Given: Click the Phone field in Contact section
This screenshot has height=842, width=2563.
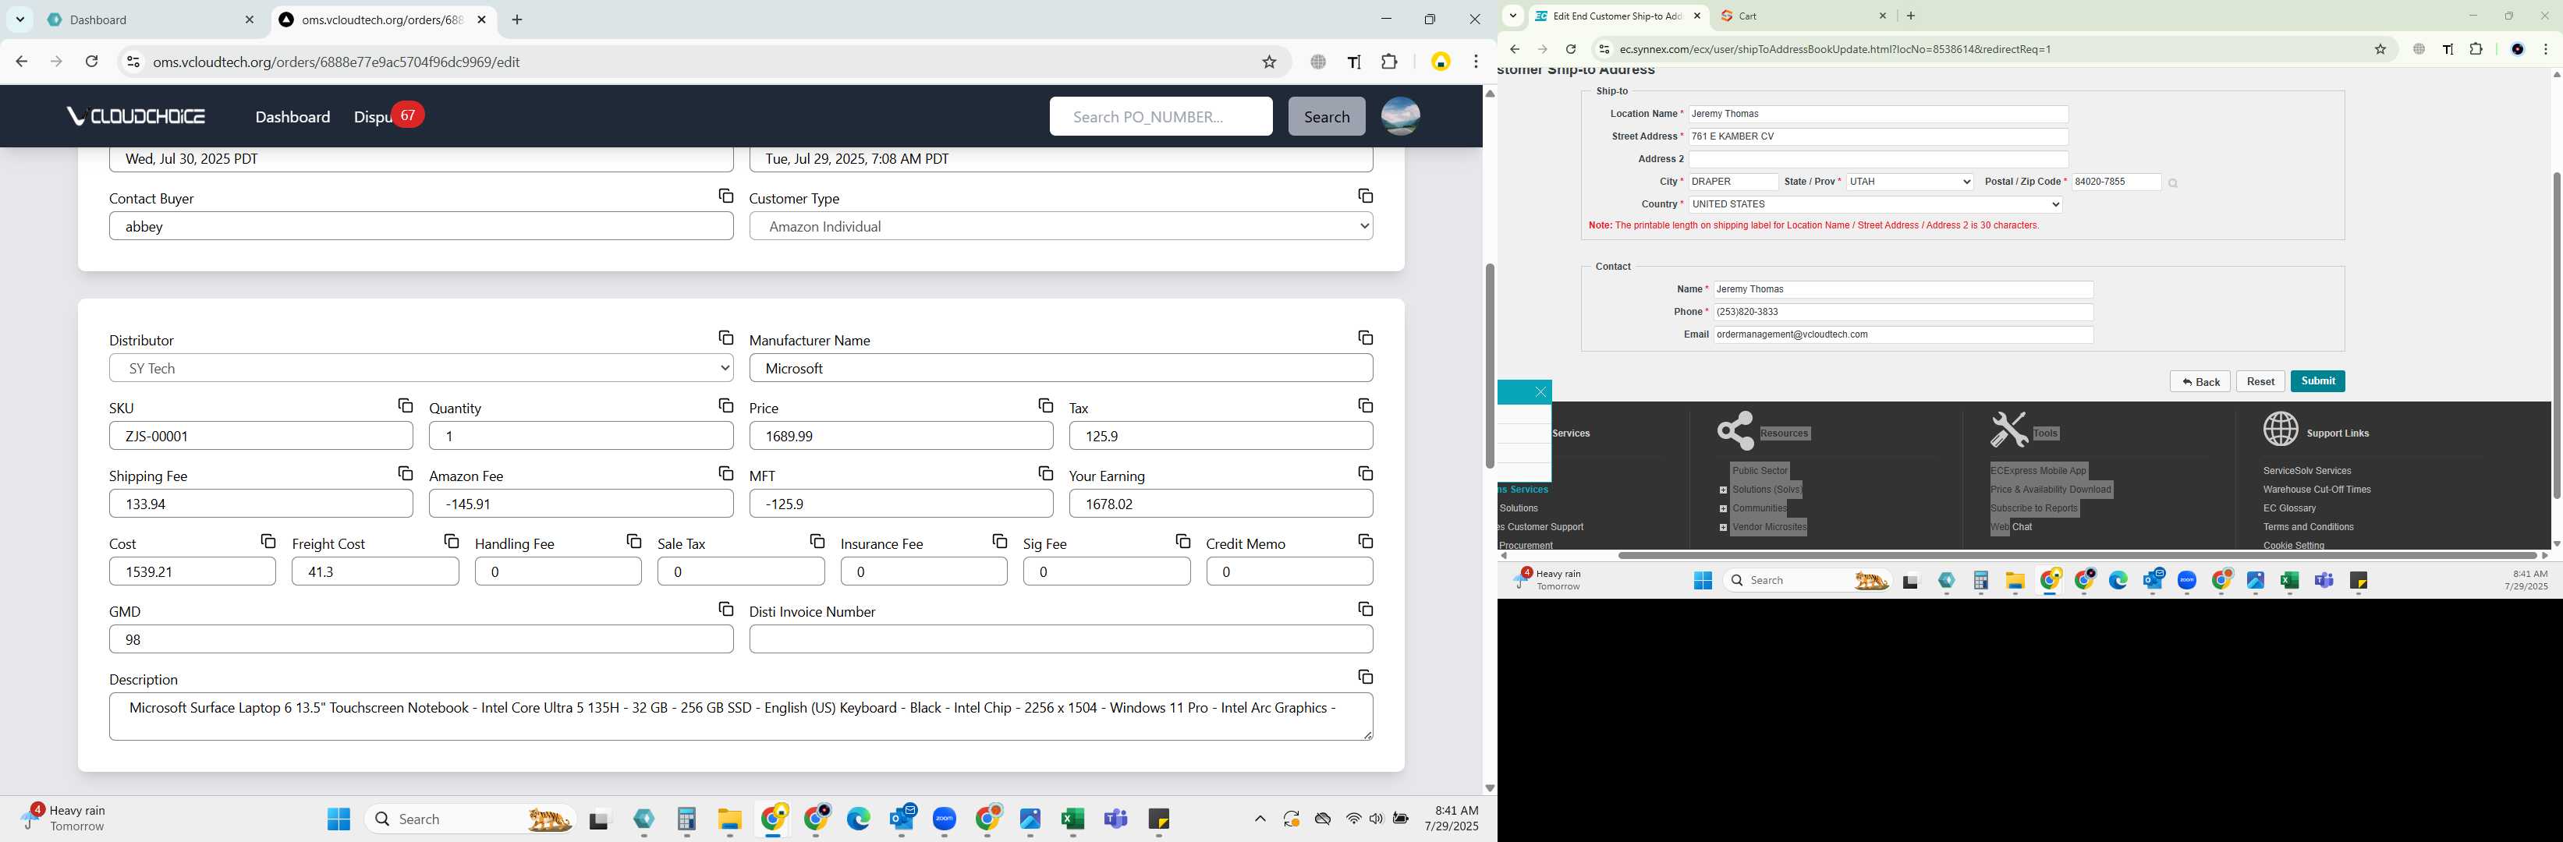Looking at the screenshot, I should 1902,312.
